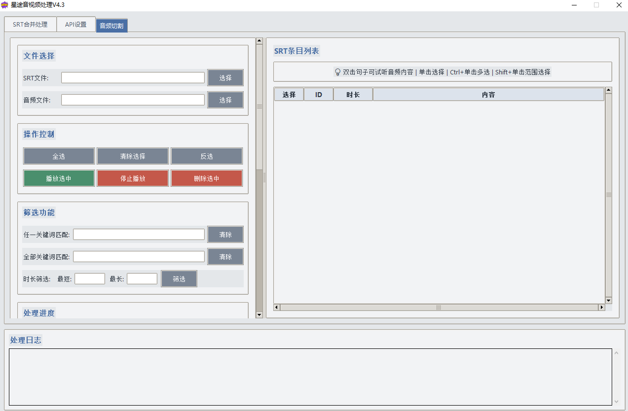628x411 pixels.
Task: Stop audio with 停止播放 button
Action: [133, 178]
